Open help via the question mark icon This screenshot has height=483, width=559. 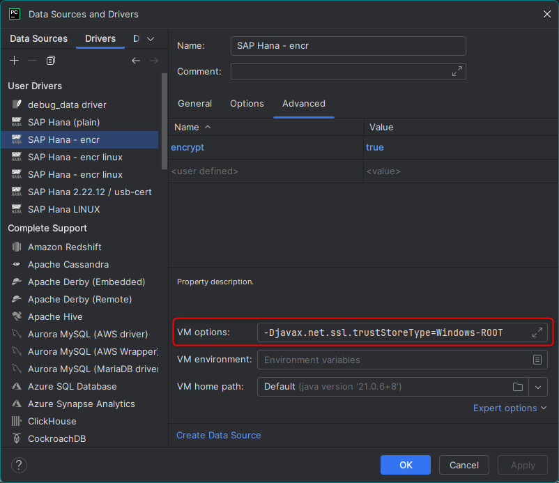(x=17, y=465)
